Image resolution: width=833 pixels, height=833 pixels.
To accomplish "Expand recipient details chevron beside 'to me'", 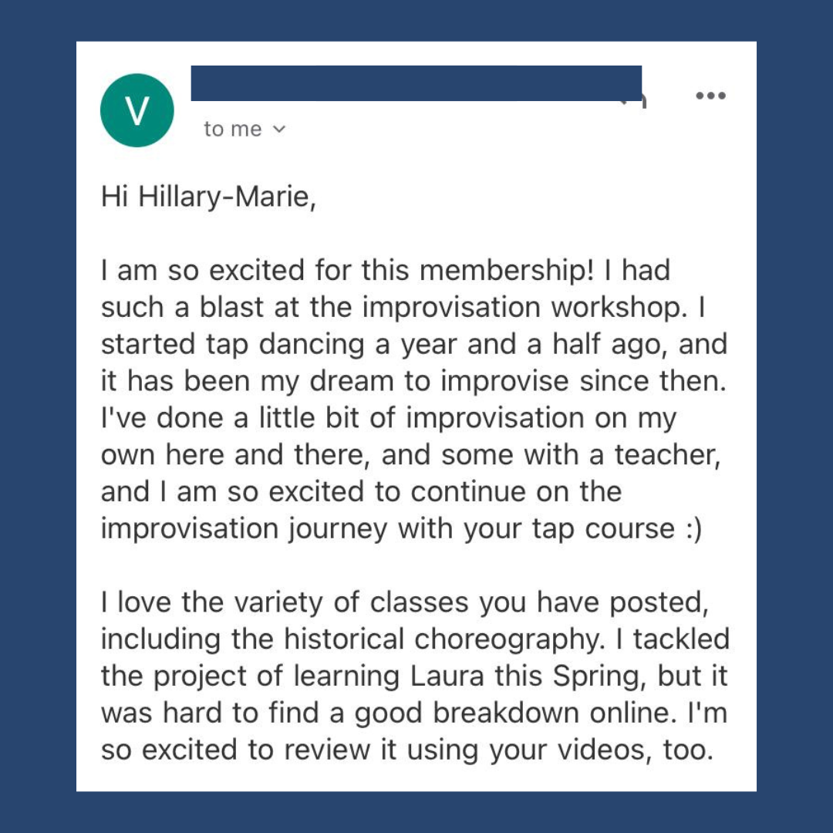I will [279, 129].
